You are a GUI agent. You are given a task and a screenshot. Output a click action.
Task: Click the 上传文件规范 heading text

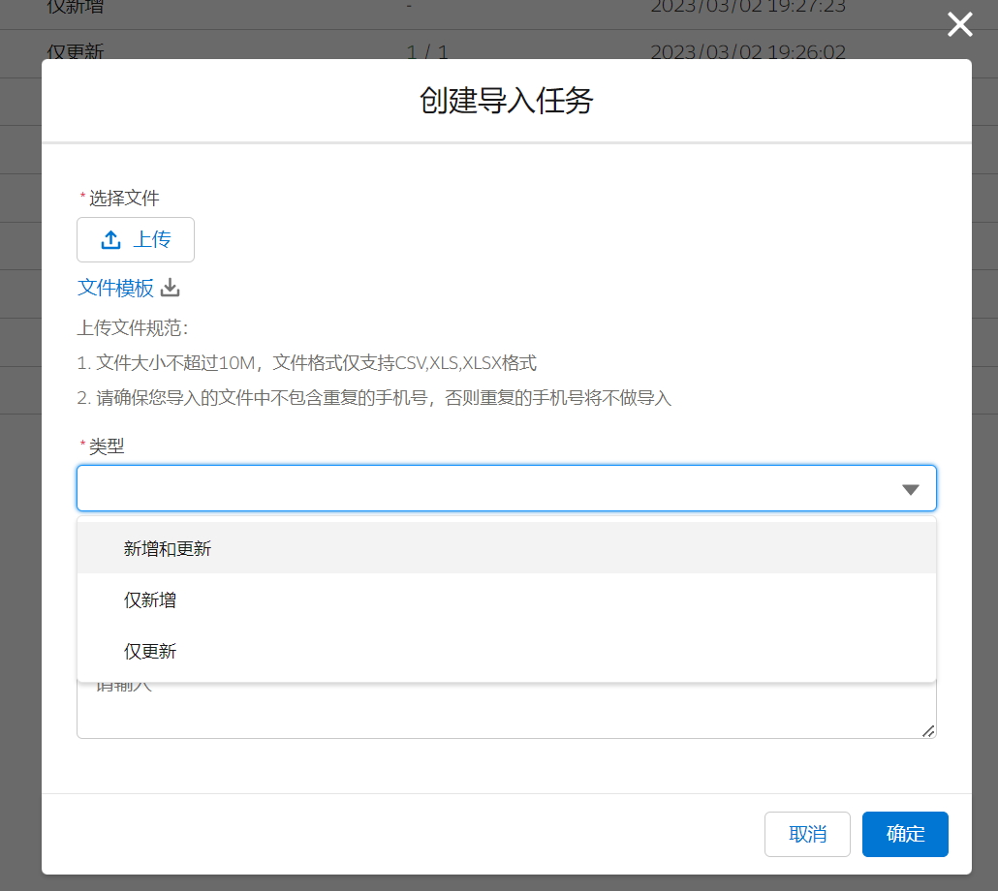[133, 328]
